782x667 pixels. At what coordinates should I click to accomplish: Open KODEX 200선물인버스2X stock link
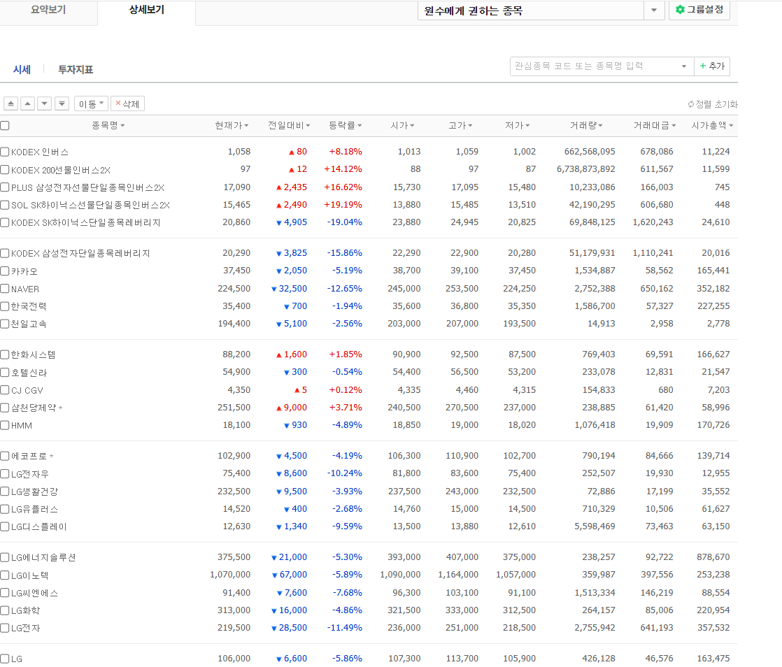(61, 170)
